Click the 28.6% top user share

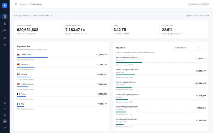tap(167, 30)
